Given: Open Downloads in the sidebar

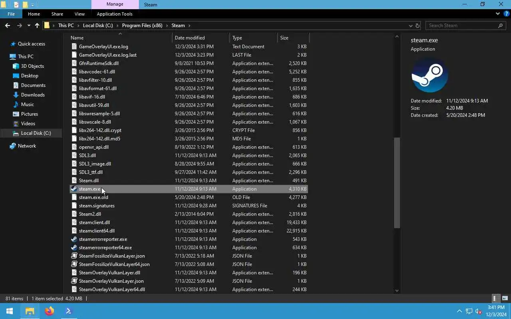Looking at the screenshot, I should 33,95.
